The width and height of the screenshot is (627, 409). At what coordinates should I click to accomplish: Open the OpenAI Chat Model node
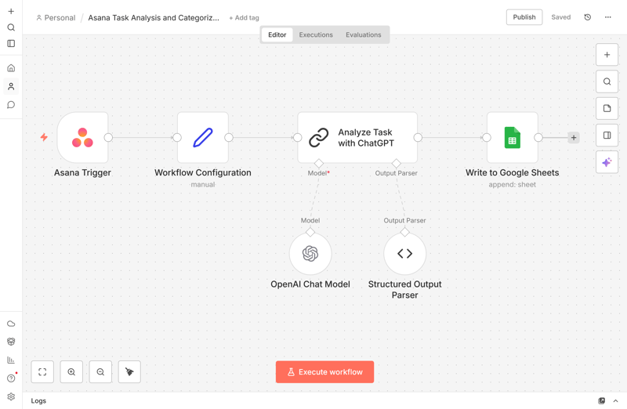click(x=310, y=253)
